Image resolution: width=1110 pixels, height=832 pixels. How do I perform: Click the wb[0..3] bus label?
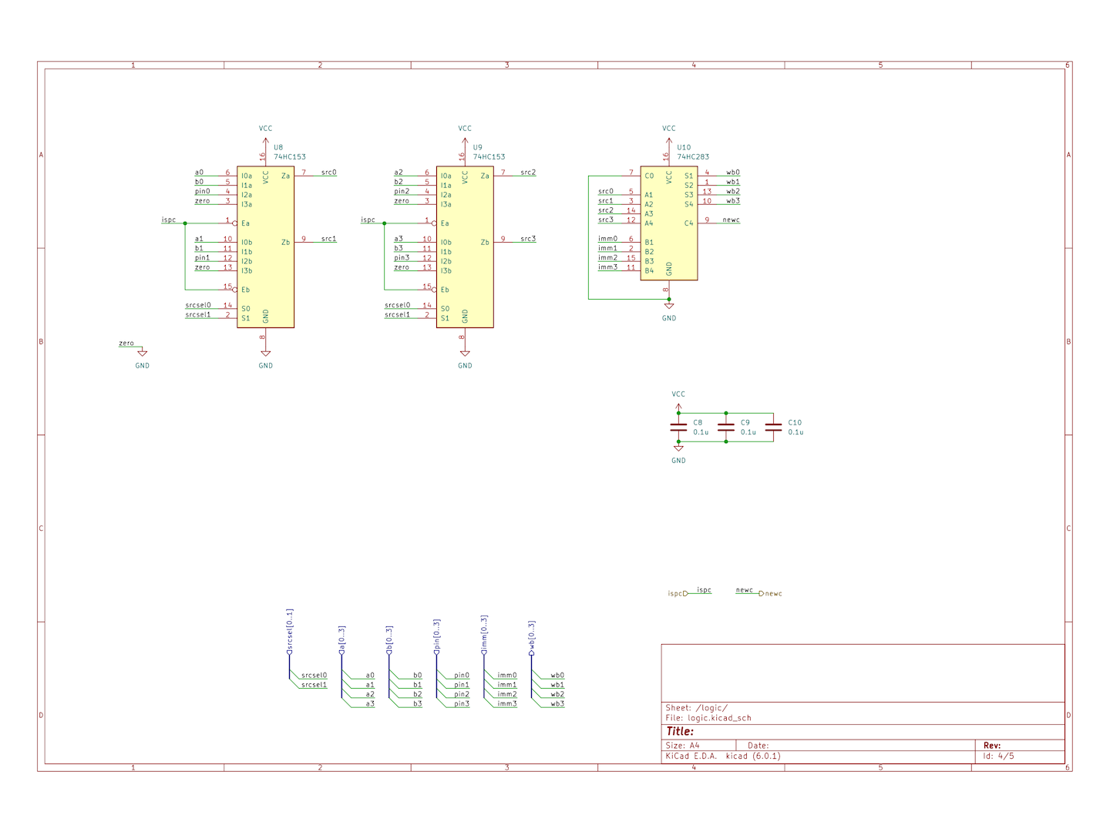click(531, 636)
